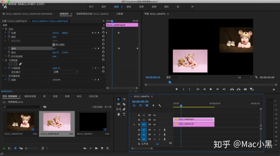280x156 pixels.
Task: Click find magnifier icon in Project panel footer
Action: [91, 148]
